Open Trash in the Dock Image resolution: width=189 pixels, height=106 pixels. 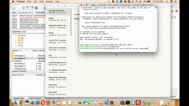tap(172, 102)
